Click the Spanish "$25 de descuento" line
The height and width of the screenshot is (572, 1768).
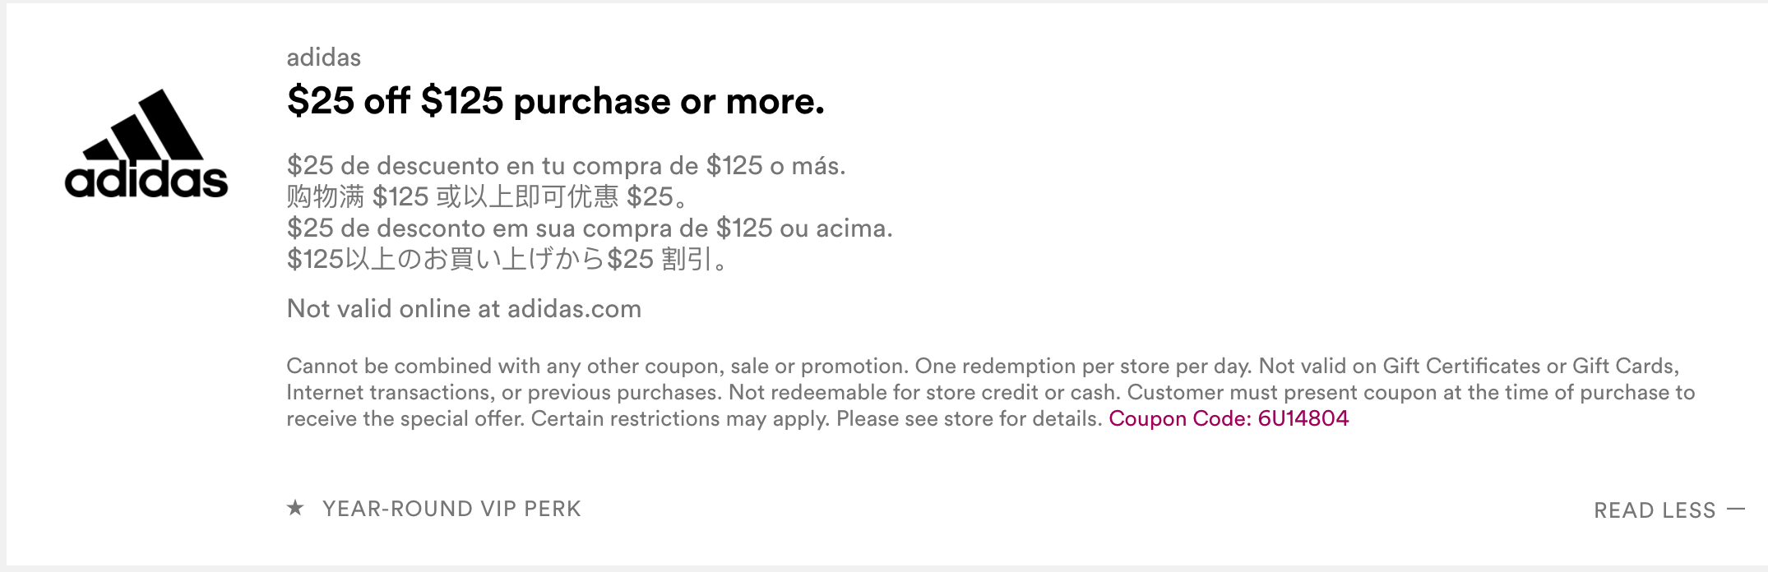pyautogui.click(x=566, y=166)
